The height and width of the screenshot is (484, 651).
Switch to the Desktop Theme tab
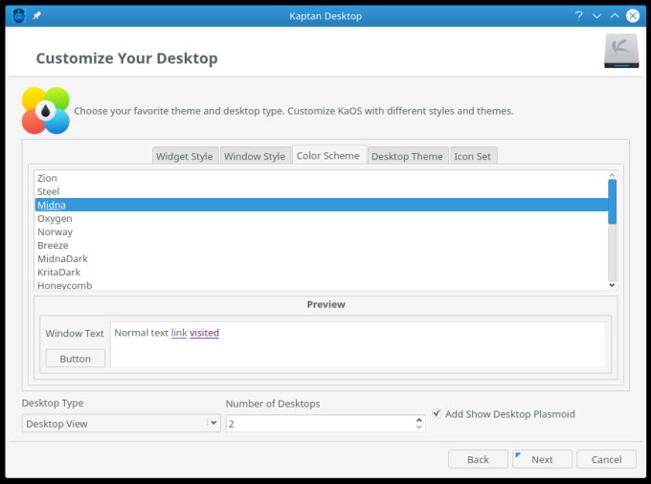click(407, 156)
